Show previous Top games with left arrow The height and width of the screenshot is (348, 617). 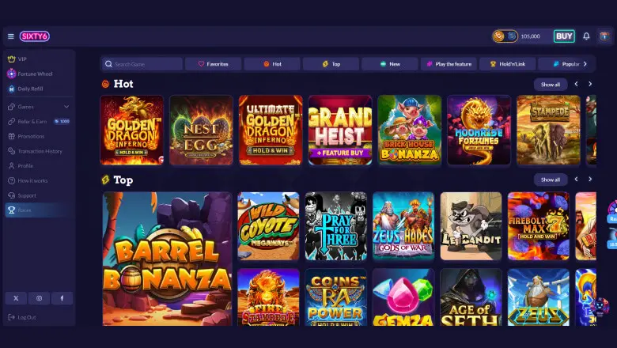pyautogui.click(x=576, y=180)
